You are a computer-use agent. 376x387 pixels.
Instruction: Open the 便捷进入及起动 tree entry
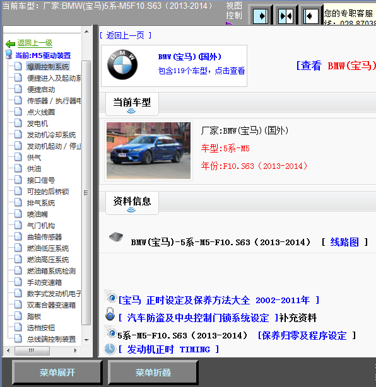(x=54, y=78)
